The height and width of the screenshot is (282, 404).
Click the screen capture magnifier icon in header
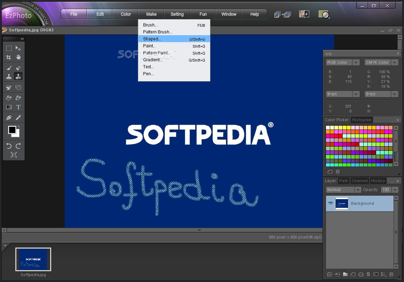[x=324, y=14]
